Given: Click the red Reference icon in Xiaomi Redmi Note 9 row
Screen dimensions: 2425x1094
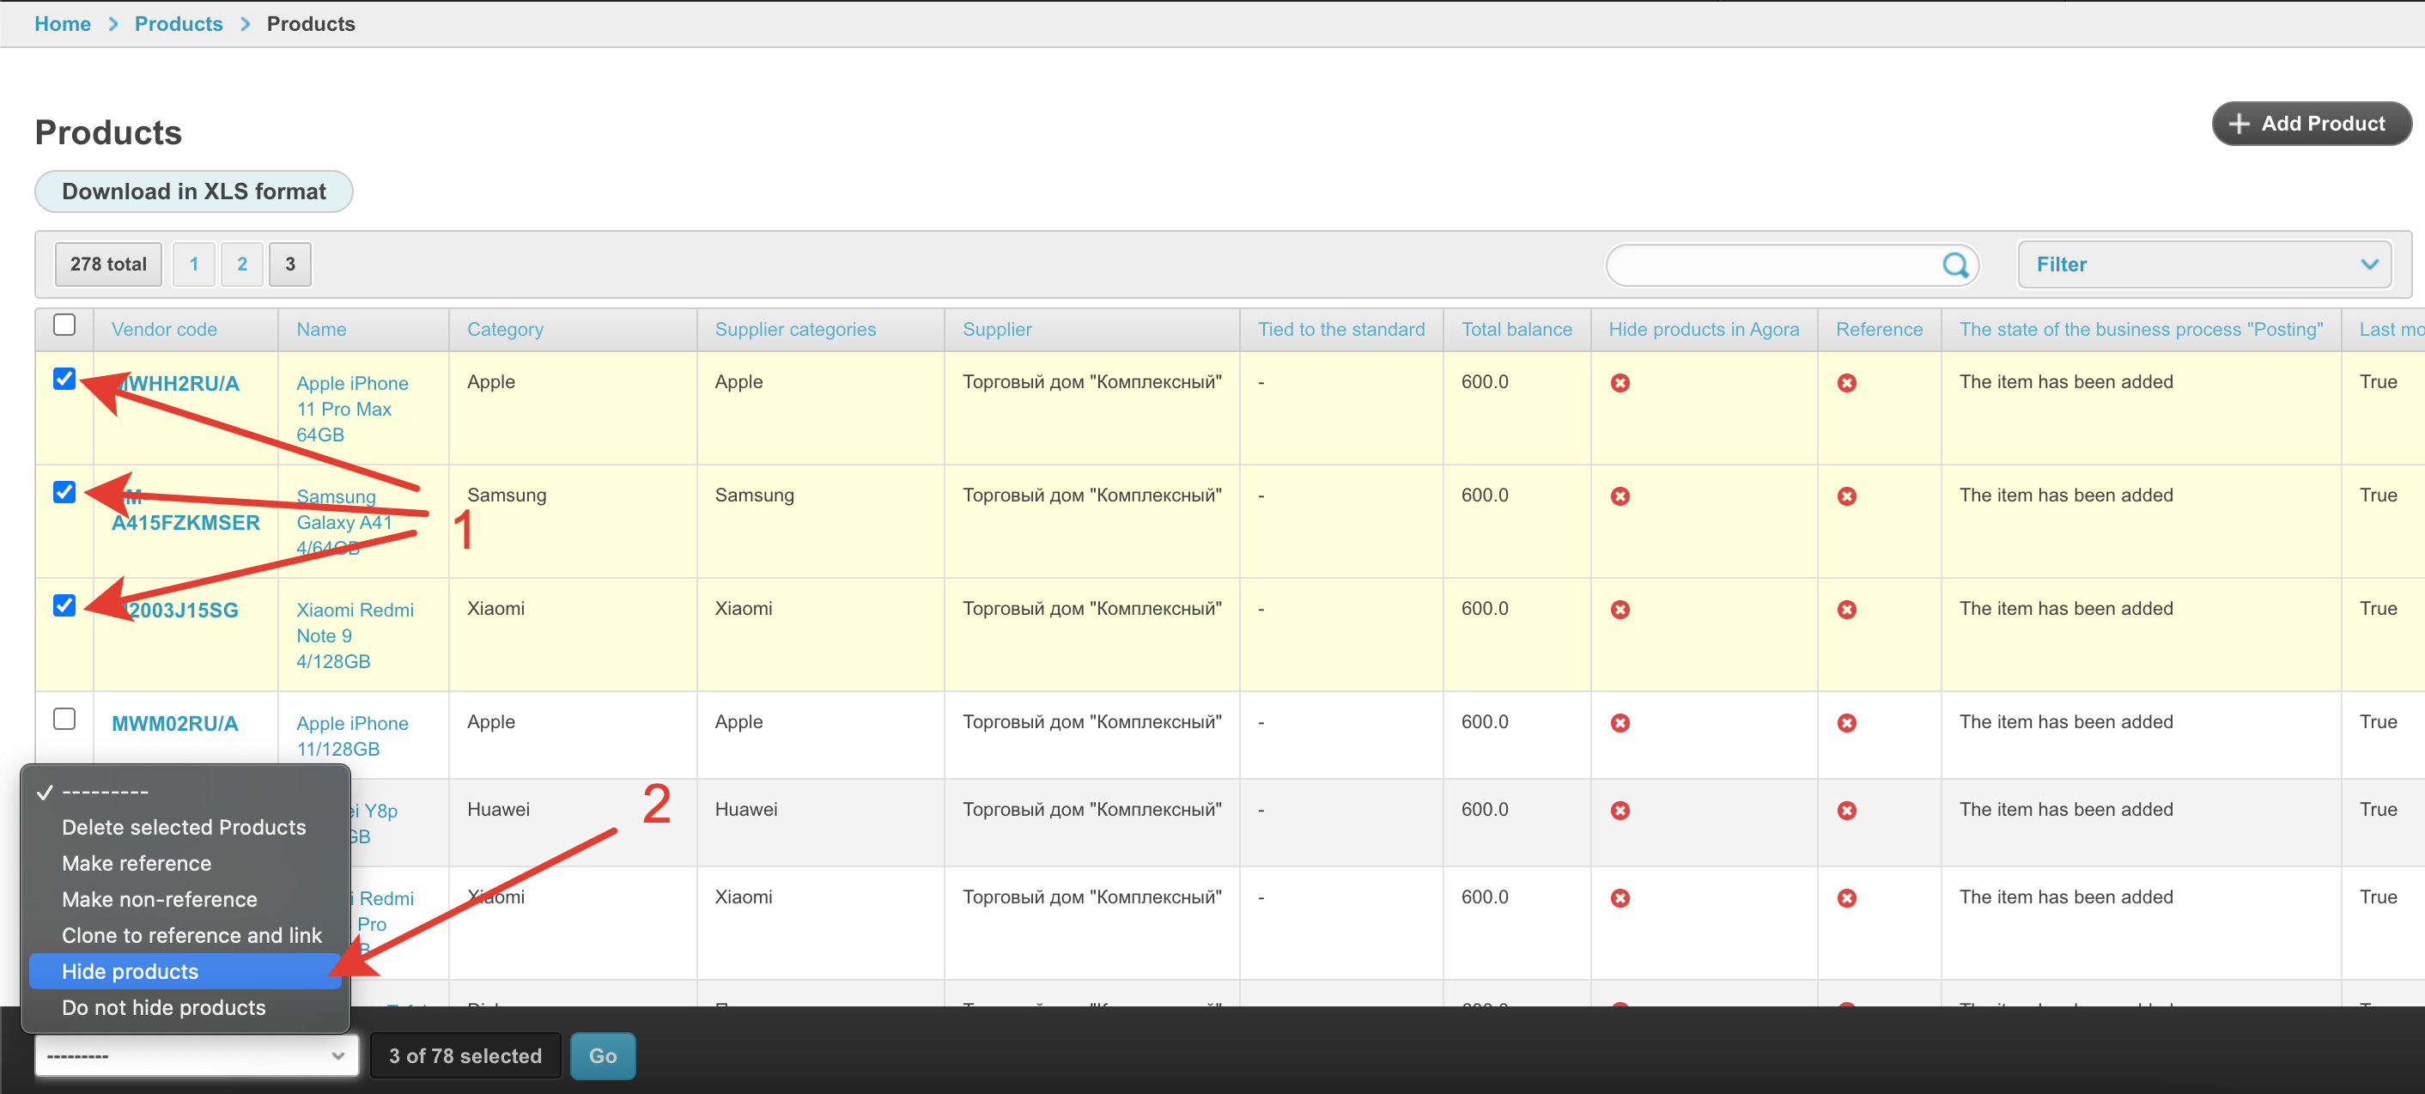Looking at the screenshot, I should (1846, 610).
